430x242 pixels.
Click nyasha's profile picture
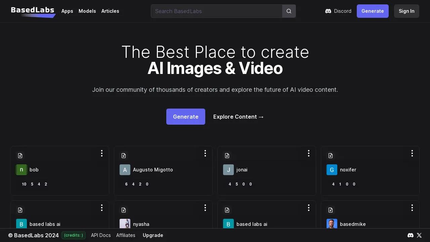[x=125, y=224]
